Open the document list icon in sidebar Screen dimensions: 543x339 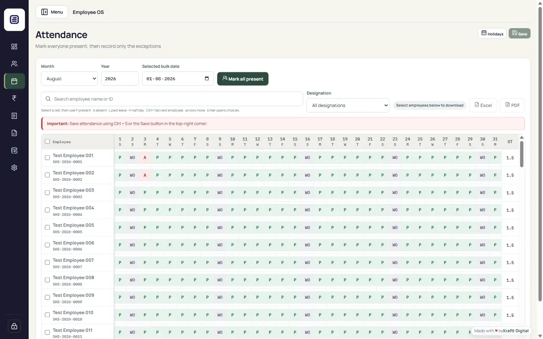point(14,116)
